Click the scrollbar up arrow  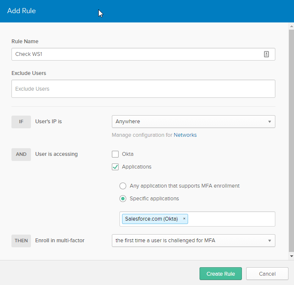(291, 26)
